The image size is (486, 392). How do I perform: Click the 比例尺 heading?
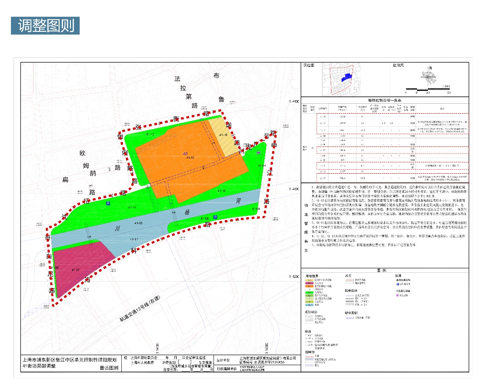tap(398, 65)
